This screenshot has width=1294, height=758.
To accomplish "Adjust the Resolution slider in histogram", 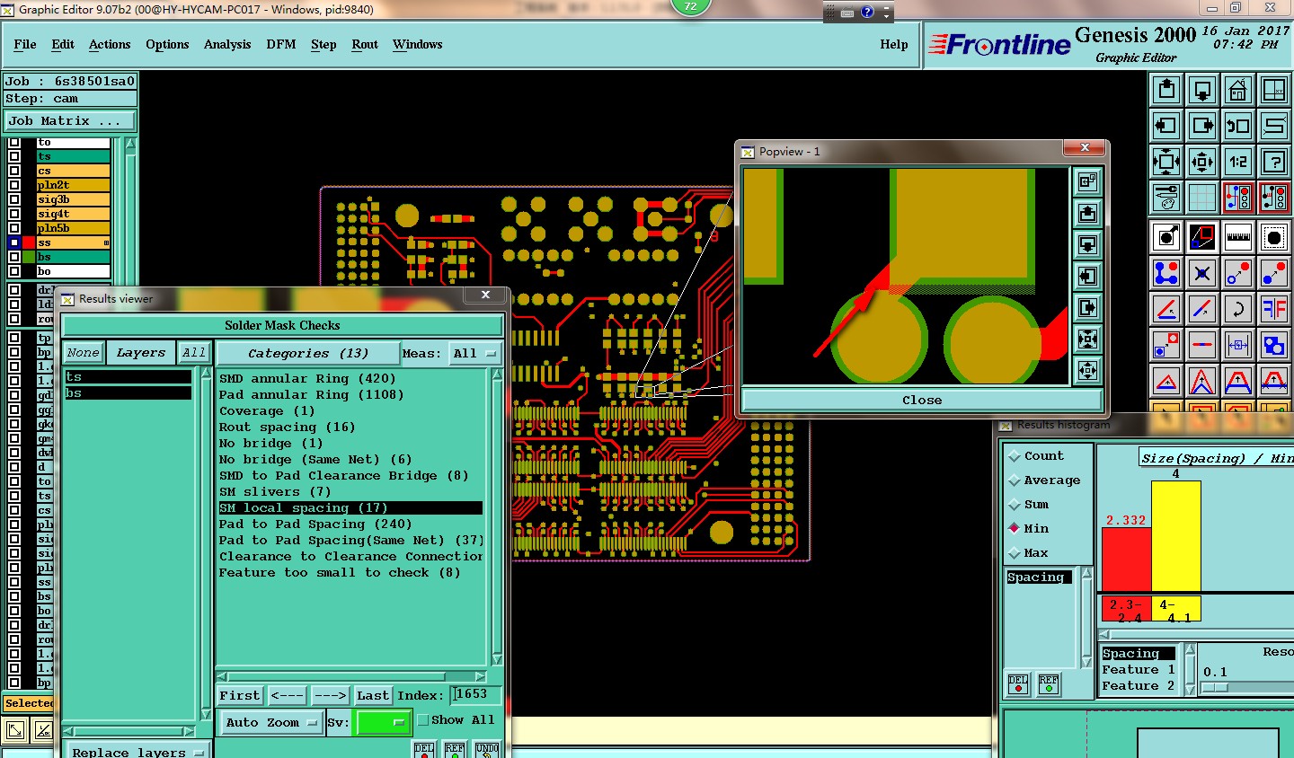I will coord(1214,688).
